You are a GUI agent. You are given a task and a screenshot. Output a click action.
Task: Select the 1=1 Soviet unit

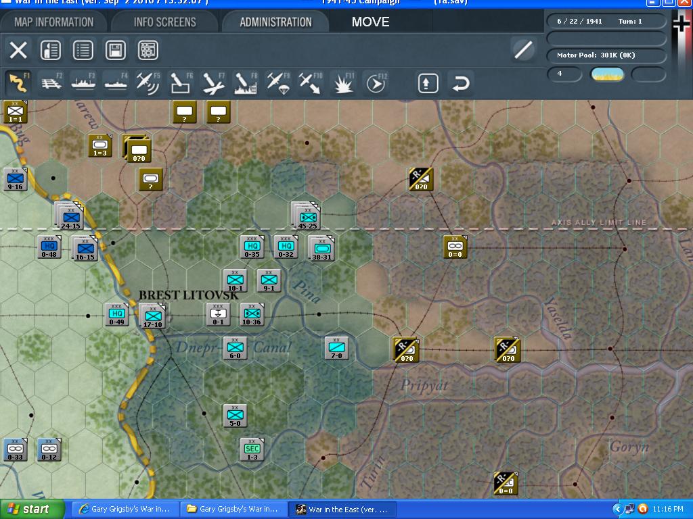tap(16, 112)
